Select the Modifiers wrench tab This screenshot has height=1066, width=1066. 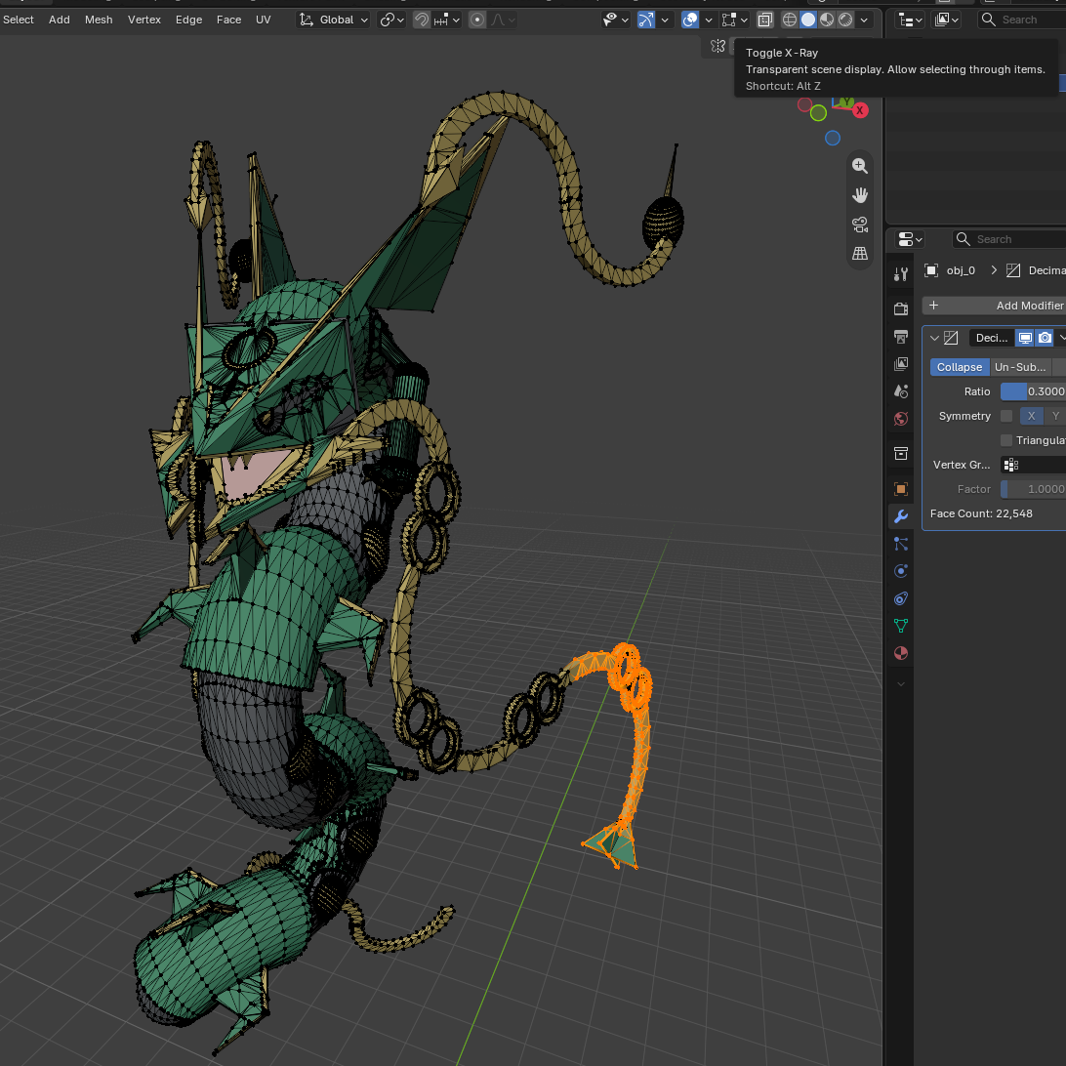click(x=901, y=516)
